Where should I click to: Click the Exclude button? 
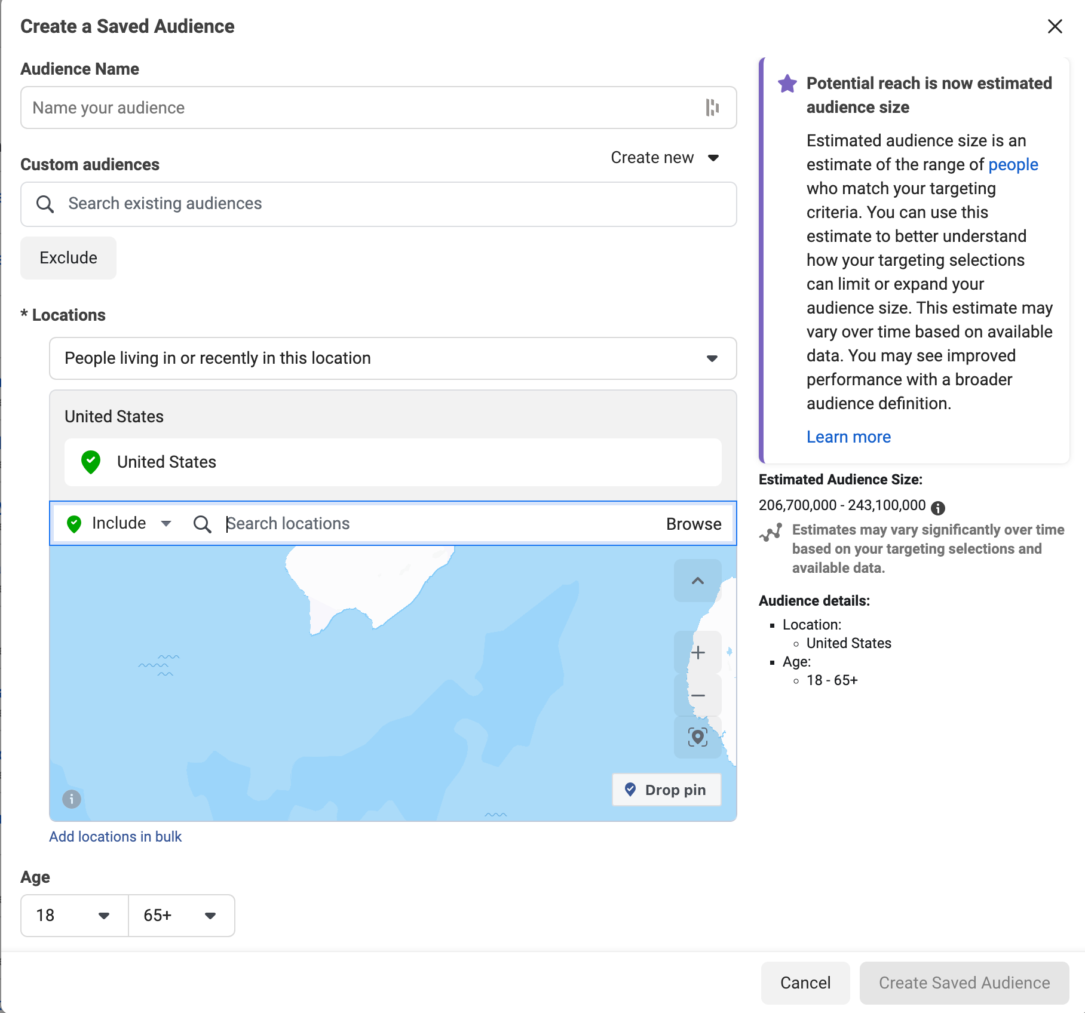pos(68,258)
